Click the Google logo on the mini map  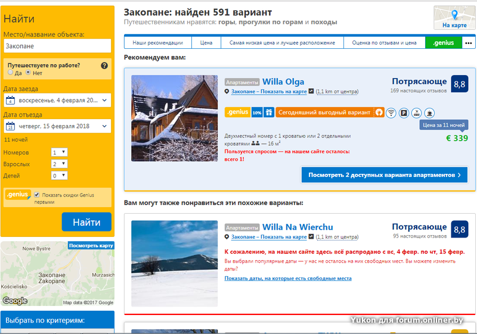pos(15,301)
